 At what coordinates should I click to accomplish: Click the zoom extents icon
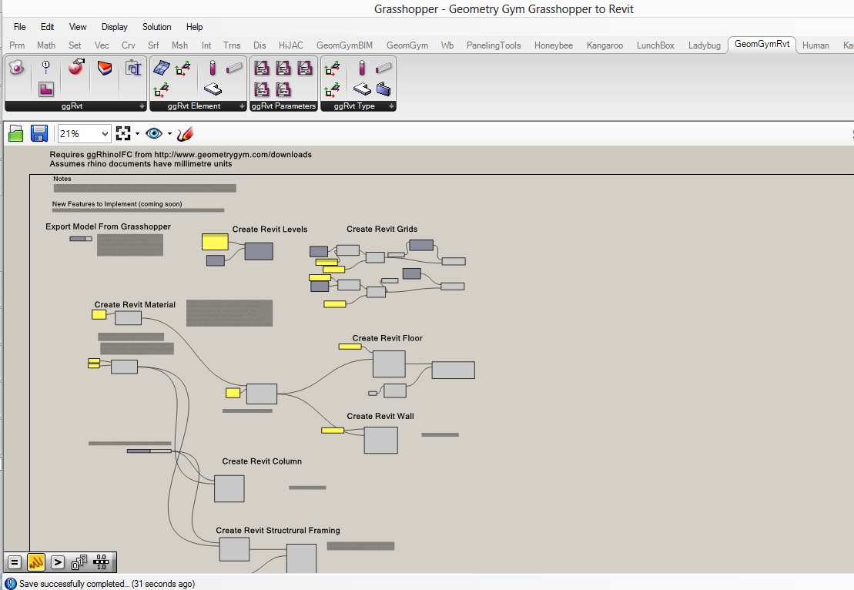[x=124, y=133]
